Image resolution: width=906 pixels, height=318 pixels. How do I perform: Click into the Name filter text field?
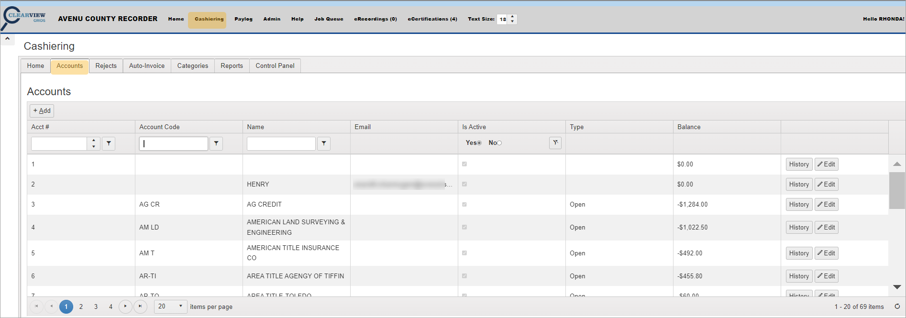(x=281, y=143)
